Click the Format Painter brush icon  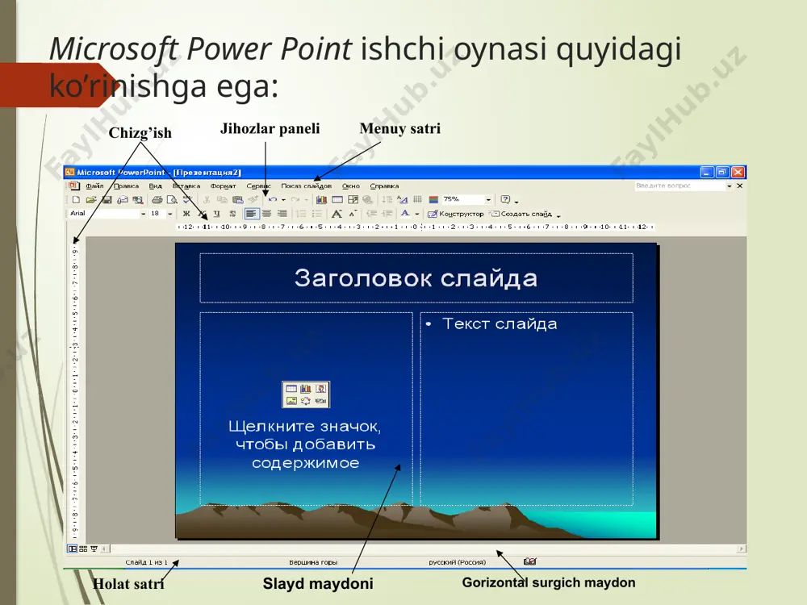click(253, 199)
